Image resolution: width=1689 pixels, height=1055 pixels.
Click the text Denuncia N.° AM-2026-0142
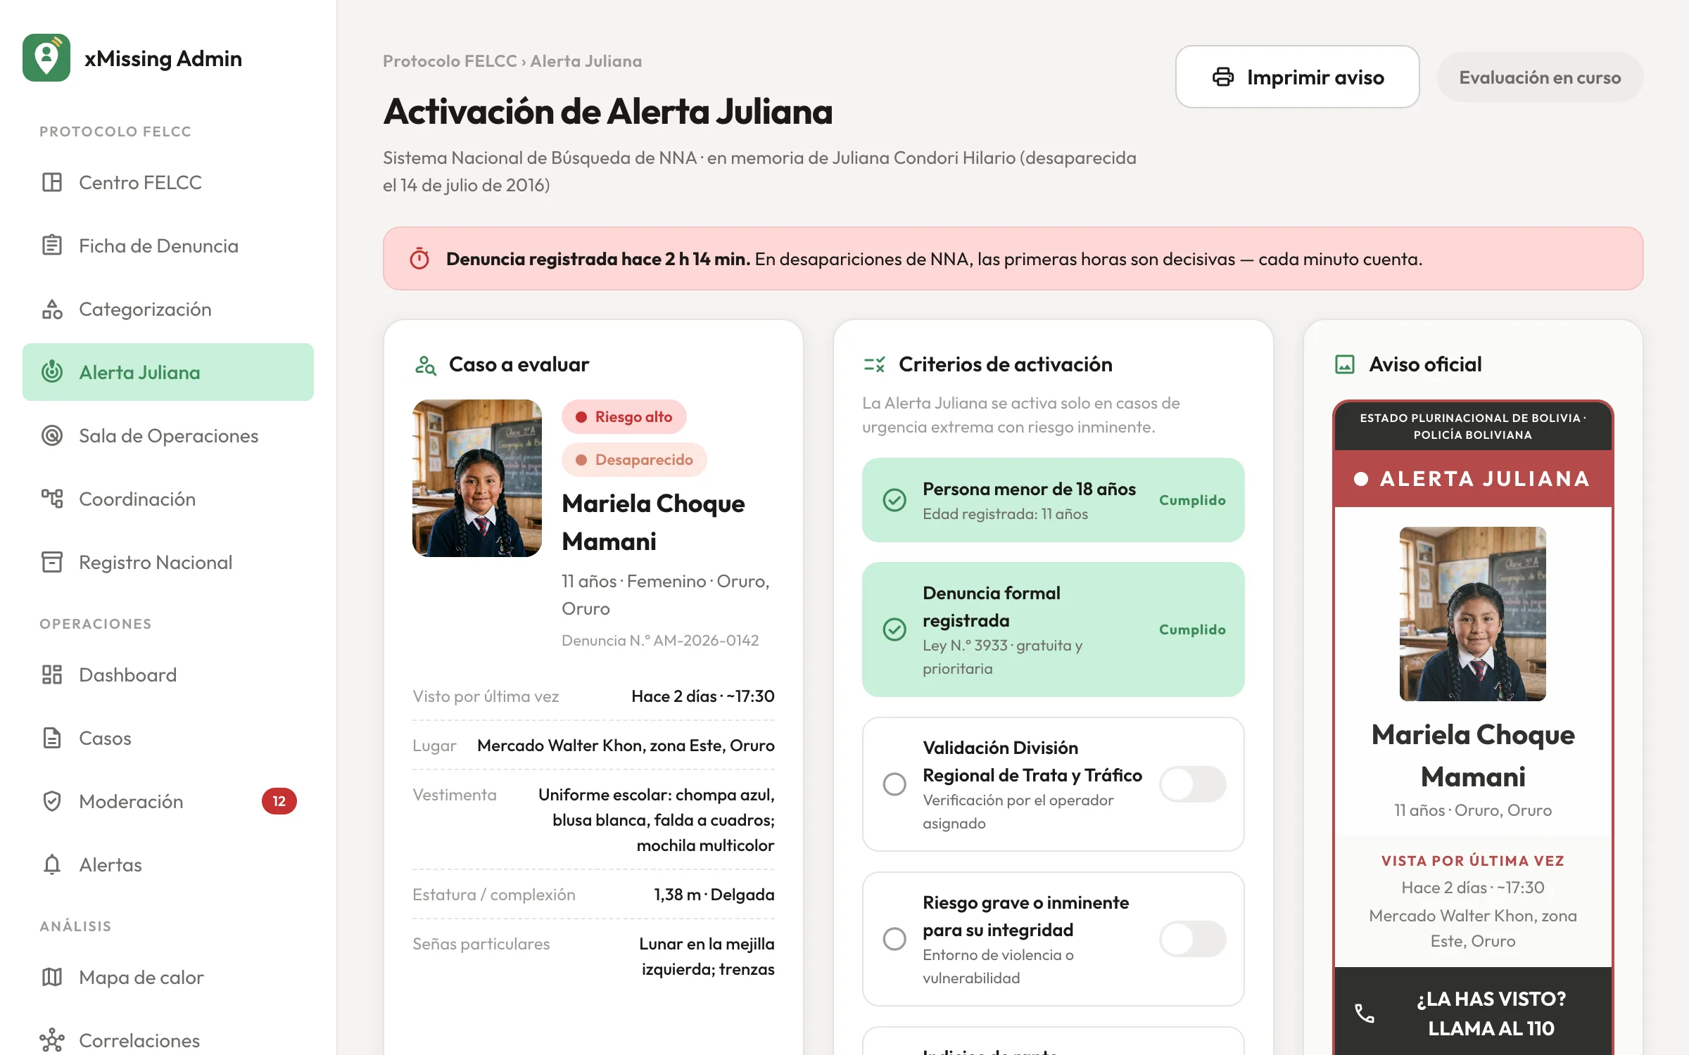click(x=660, y=640)
